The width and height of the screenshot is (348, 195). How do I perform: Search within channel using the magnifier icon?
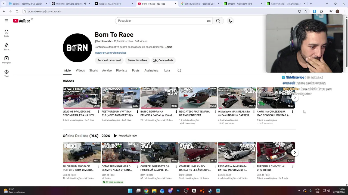point(179,70)
